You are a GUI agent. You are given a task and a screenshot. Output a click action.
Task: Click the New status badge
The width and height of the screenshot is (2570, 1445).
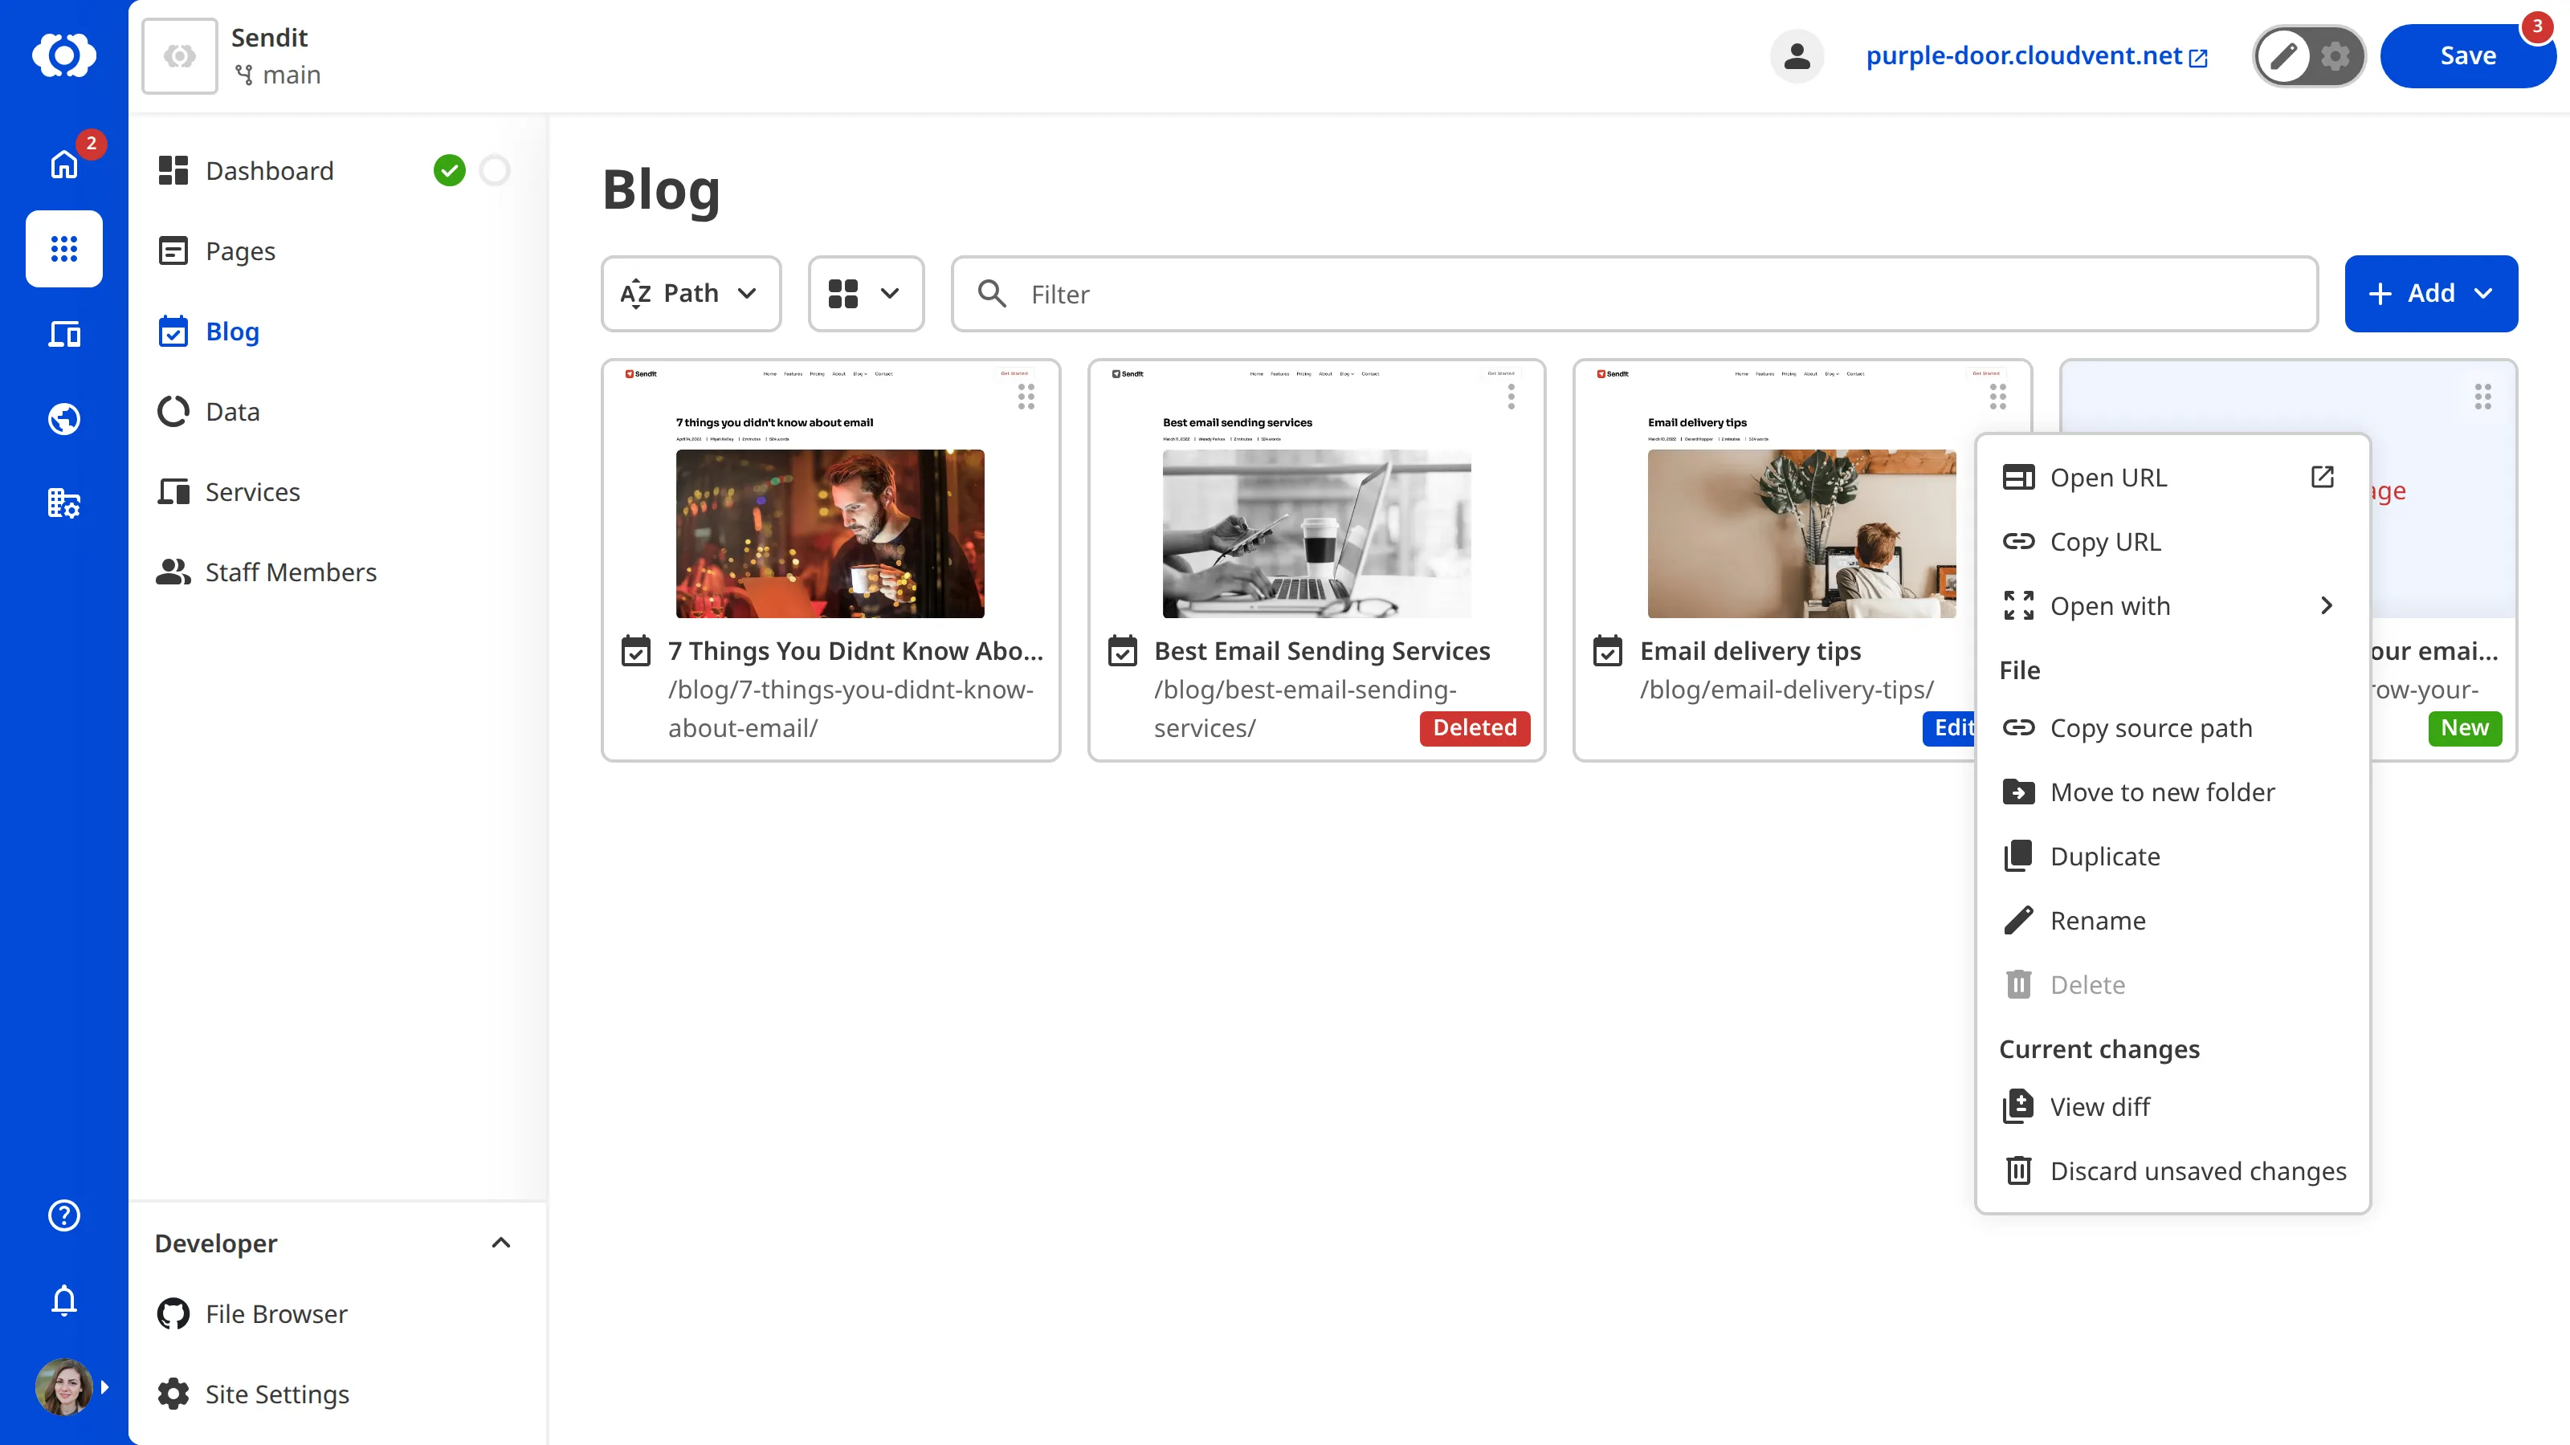coord(2464,728)
